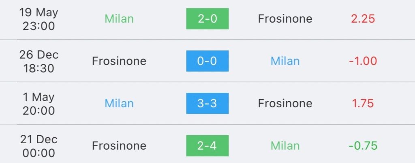This screenshot has width=415, height=163.
Task: Open the blue 0-0 score badge
Action: (x=207, y=61)
